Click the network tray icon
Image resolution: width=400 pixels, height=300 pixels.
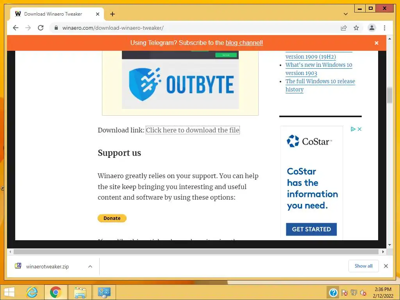(354, 293)
